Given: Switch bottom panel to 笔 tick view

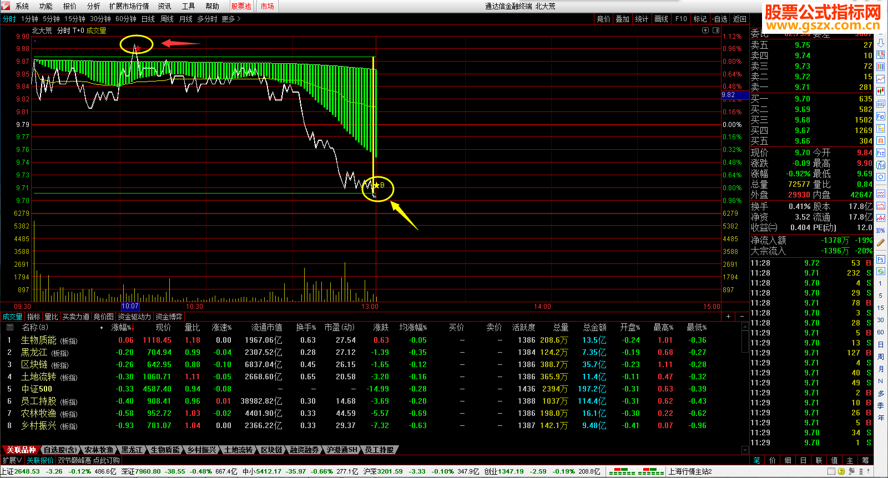Looking at the screenshot, I should click(757, 460).
